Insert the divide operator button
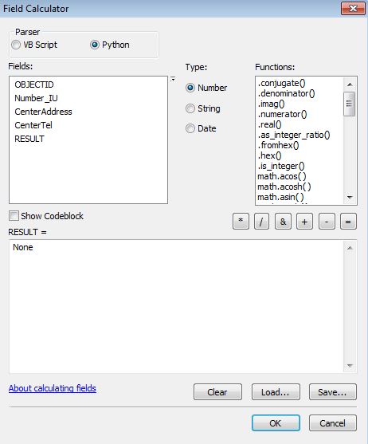This screenshot has height=444, width=368. pyautogui.click(x=261, y=222)
